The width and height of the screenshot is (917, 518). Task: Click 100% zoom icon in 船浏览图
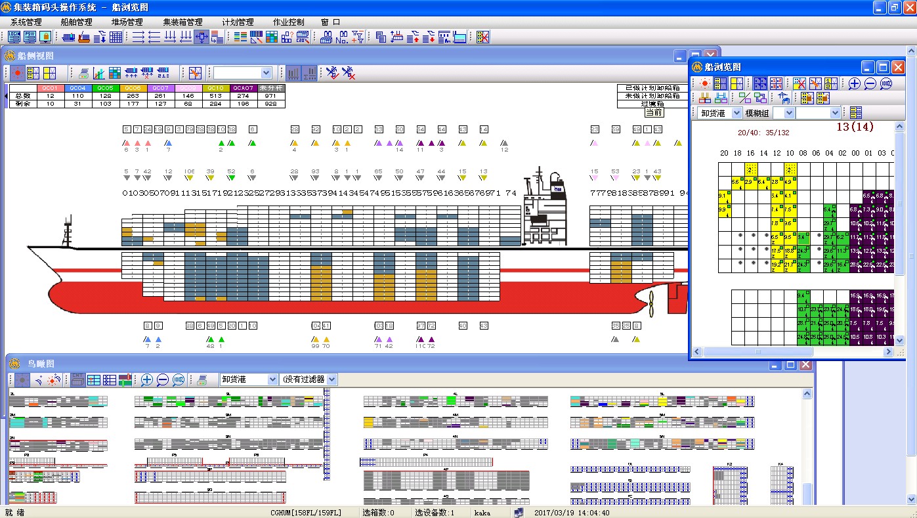click(886, 83)
